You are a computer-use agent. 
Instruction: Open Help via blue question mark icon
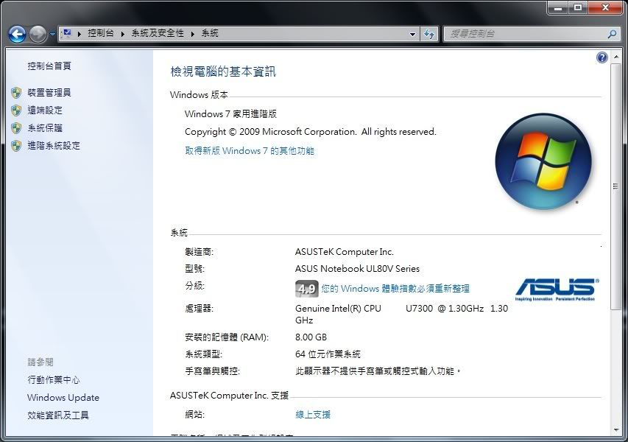pos(602,57)
